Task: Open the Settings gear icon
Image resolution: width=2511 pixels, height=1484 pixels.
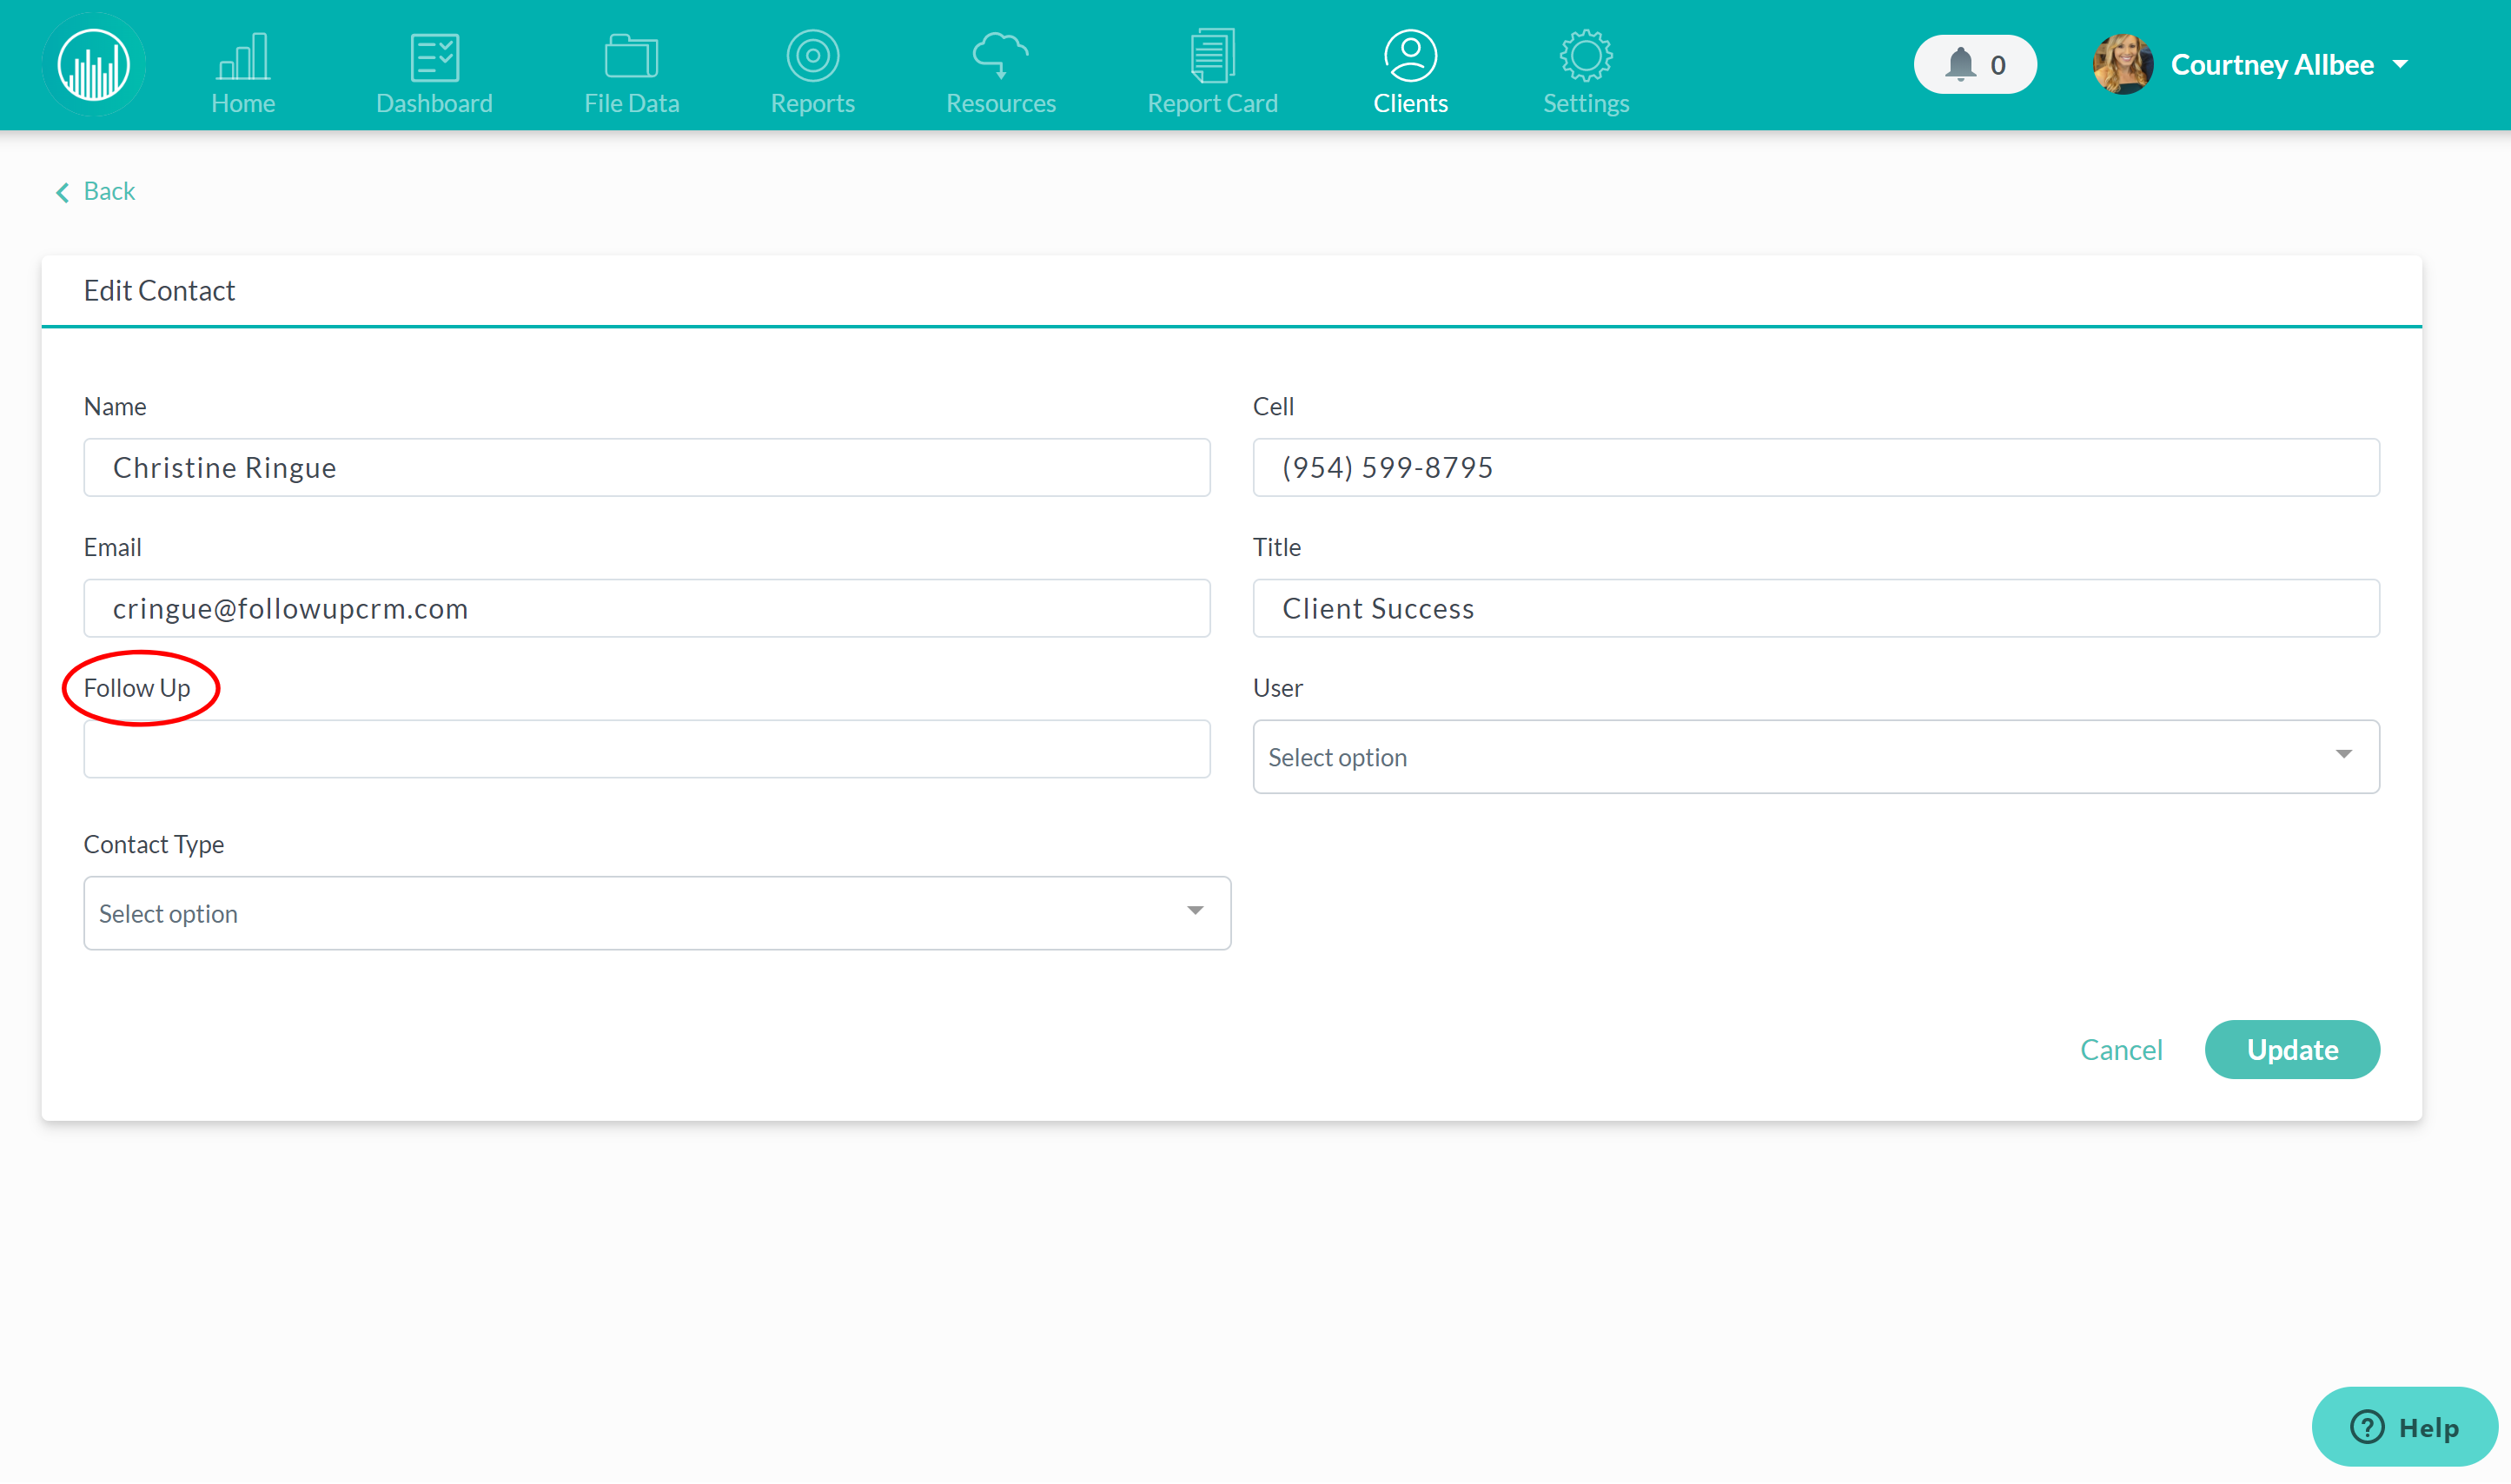Action: 1585,56
